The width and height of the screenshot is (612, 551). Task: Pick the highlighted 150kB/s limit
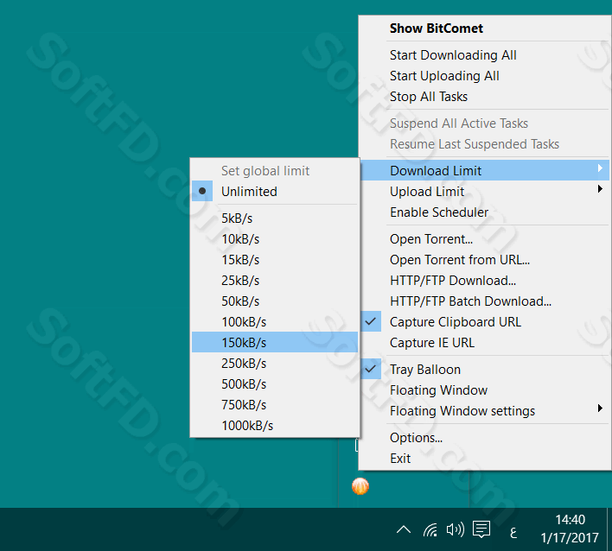coord(275,342)
